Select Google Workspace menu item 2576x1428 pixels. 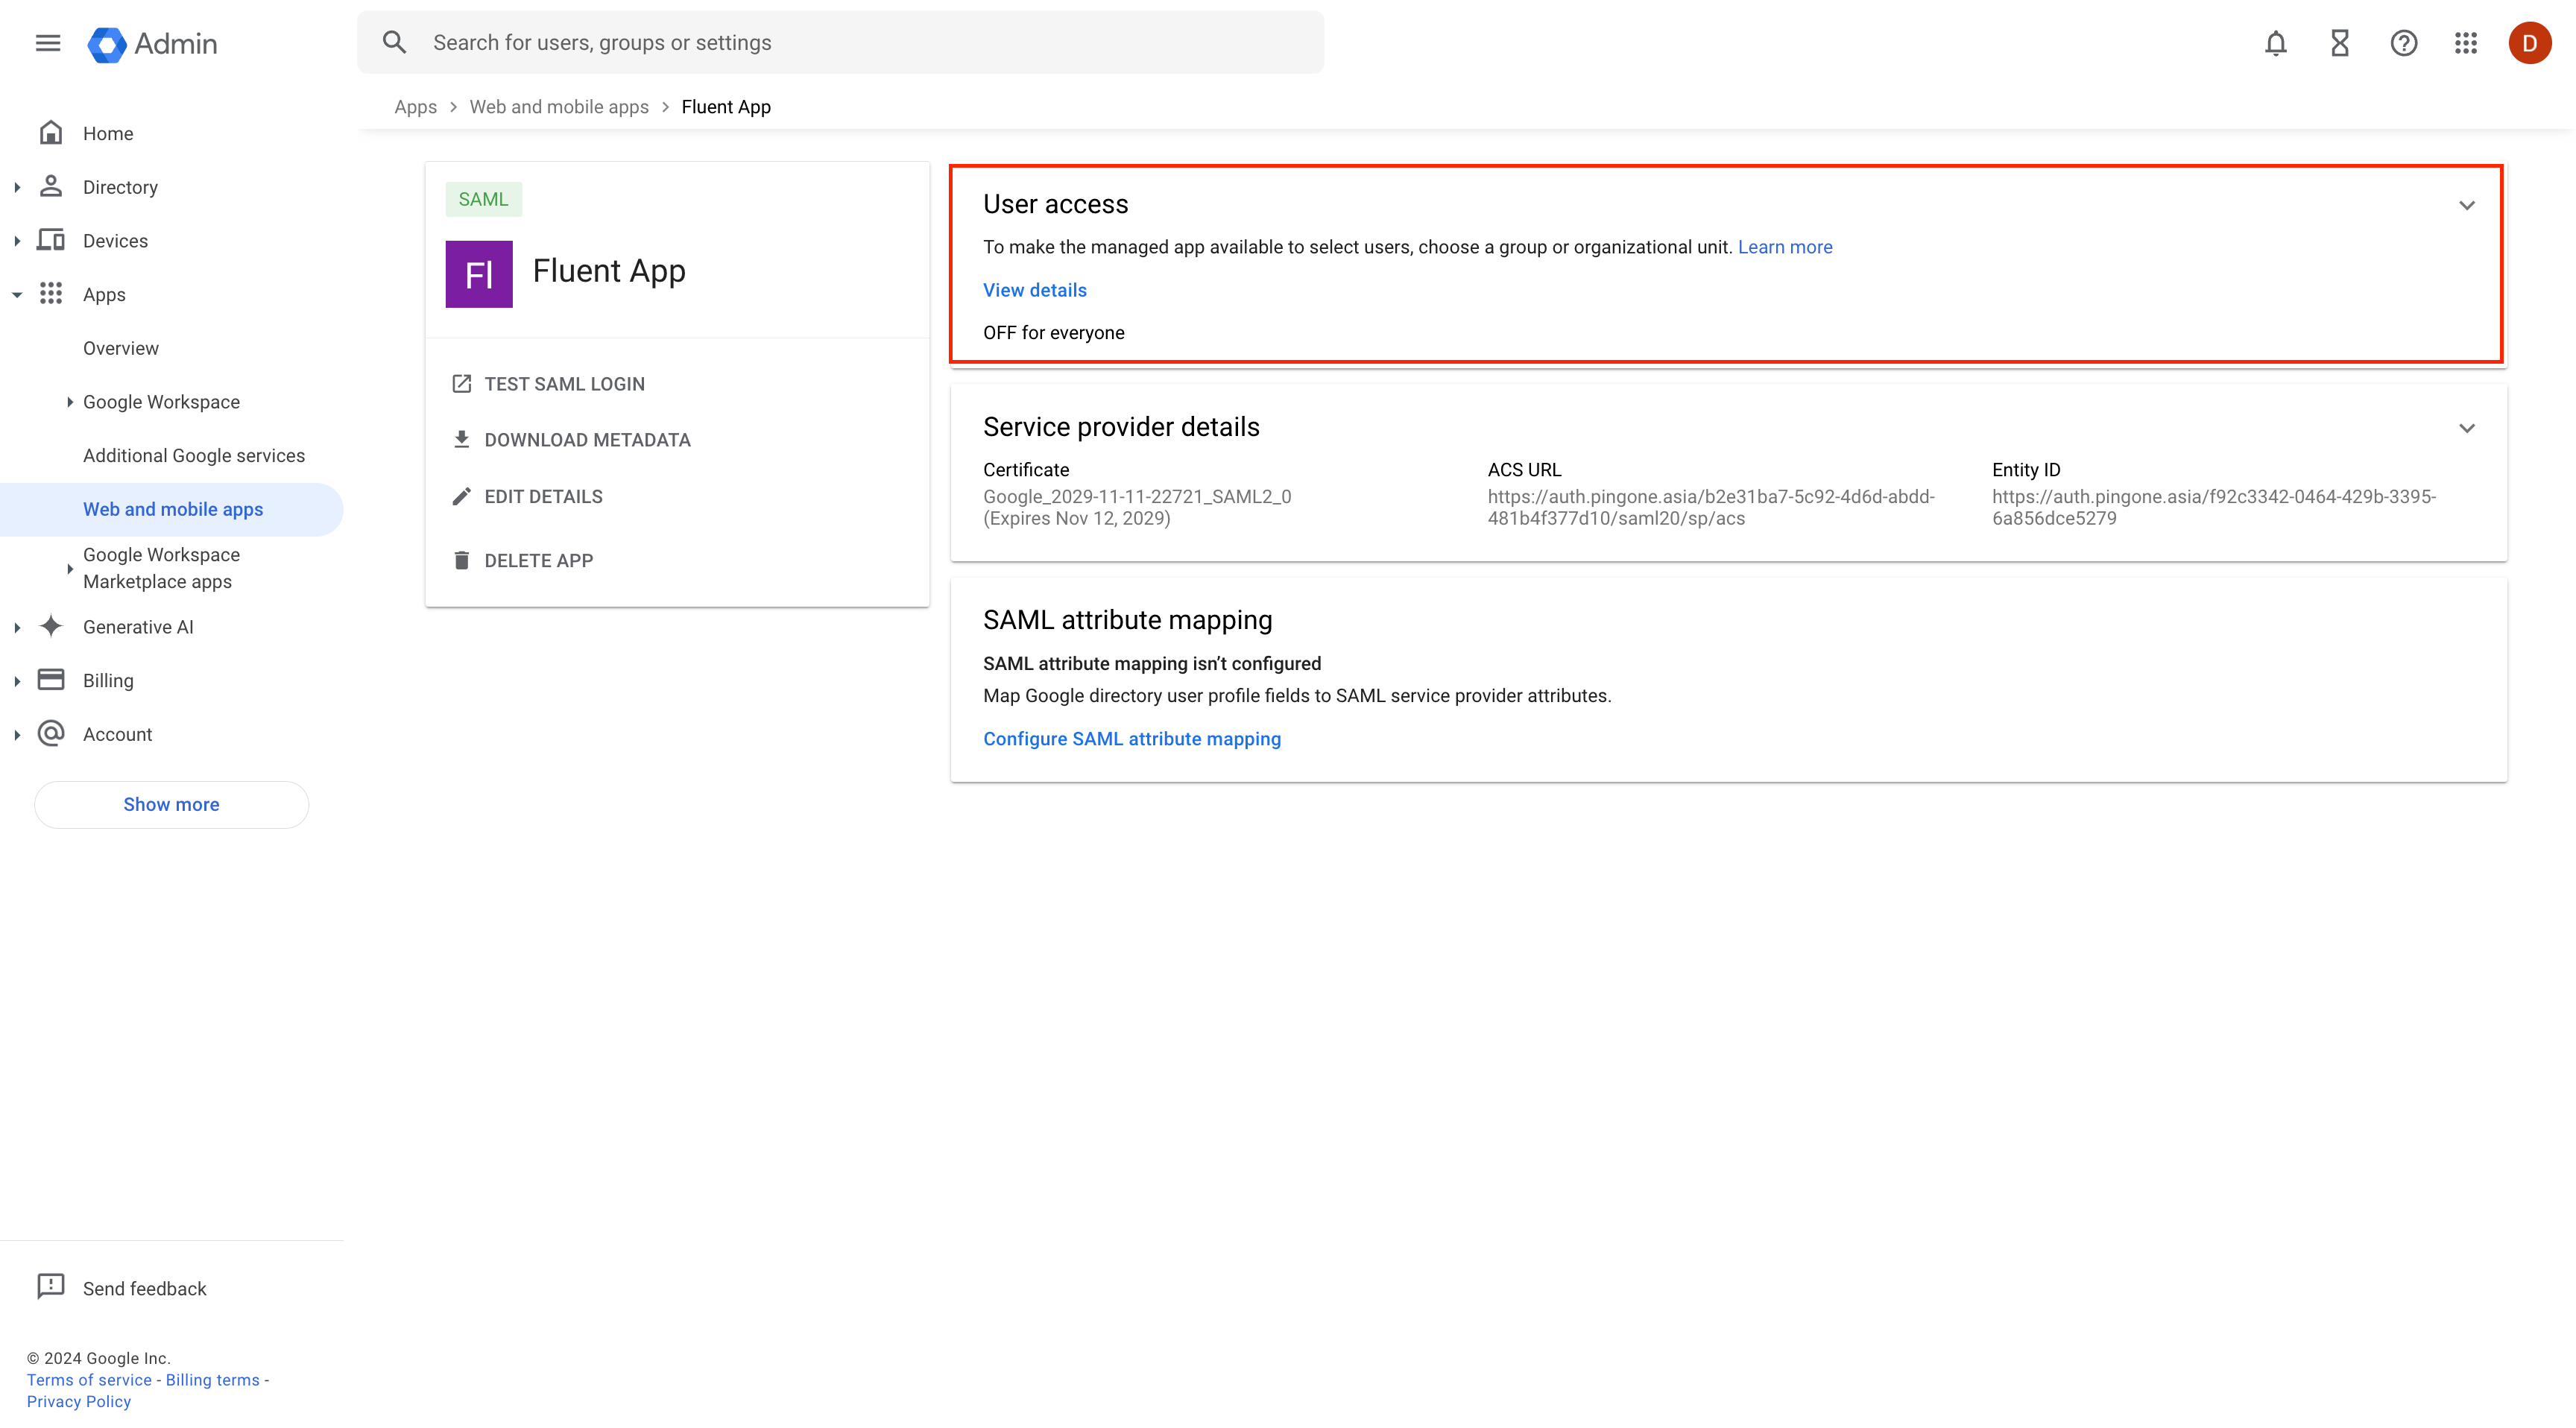click(x=160, y=401)
